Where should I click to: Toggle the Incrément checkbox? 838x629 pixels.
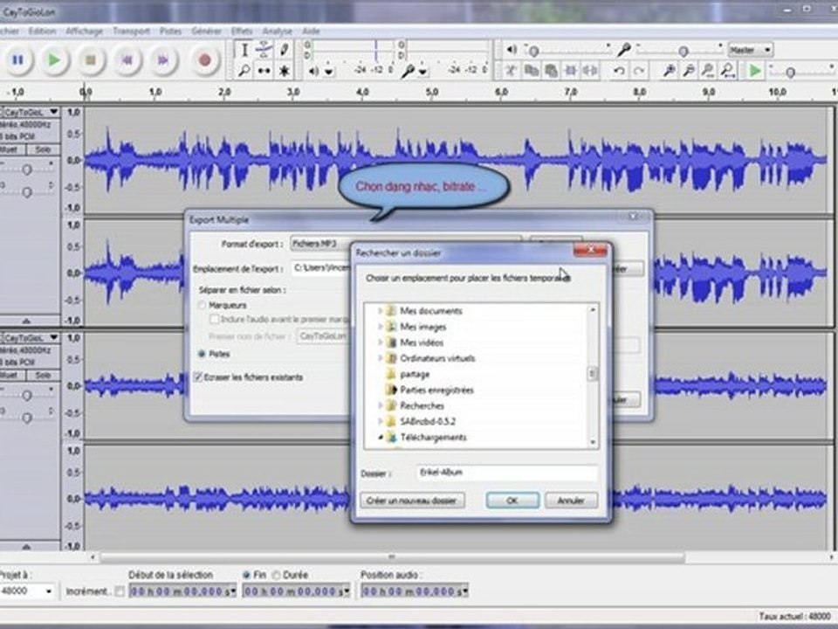point(120,591)
